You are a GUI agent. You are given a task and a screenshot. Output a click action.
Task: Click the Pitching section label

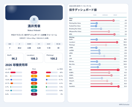(72, 37)
